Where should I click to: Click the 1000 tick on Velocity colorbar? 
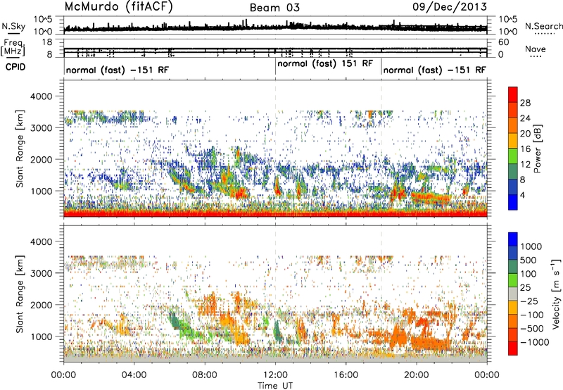(x=531, y=246)
